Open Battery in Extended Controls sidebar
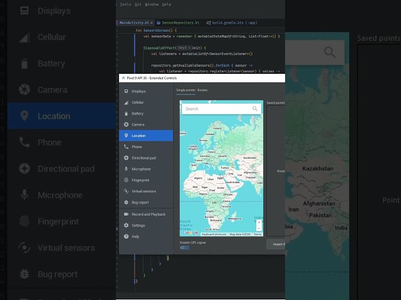The image size is (401, 300). coord(146,114)
